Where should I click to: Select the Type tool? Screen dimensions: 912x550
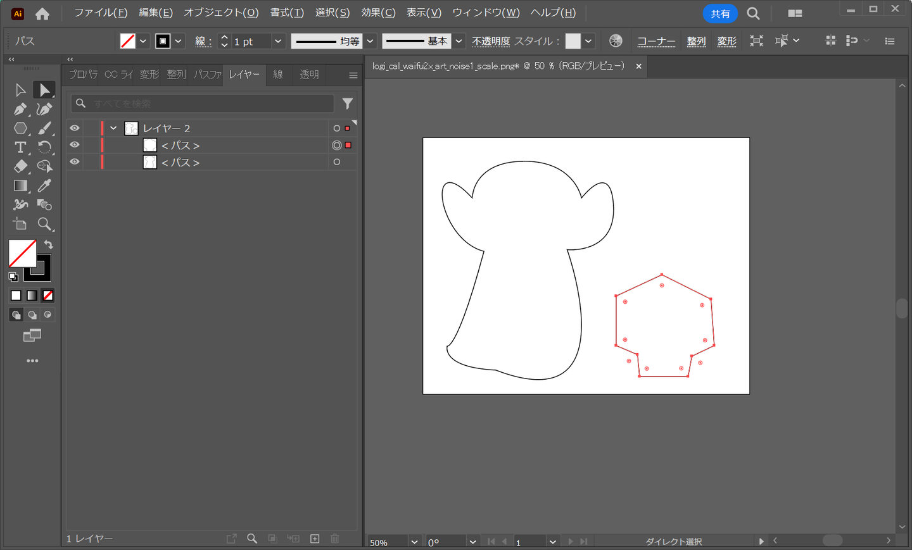(x=20, y=147)
